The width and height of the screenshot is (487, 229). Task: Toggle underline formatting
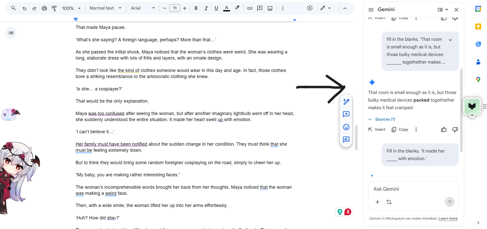tap(216, 8)
